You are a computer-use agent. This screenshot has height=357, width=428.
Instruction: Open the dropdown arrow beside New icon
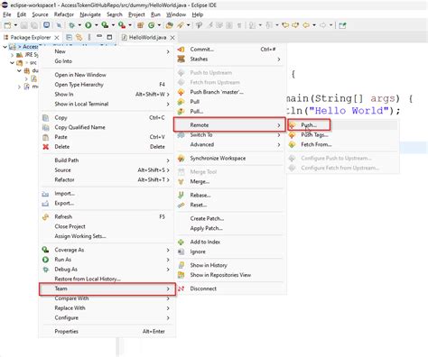point(15,25)
